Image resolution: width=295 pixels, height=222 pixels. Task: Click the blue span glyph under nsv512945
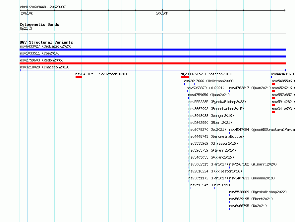203,188
